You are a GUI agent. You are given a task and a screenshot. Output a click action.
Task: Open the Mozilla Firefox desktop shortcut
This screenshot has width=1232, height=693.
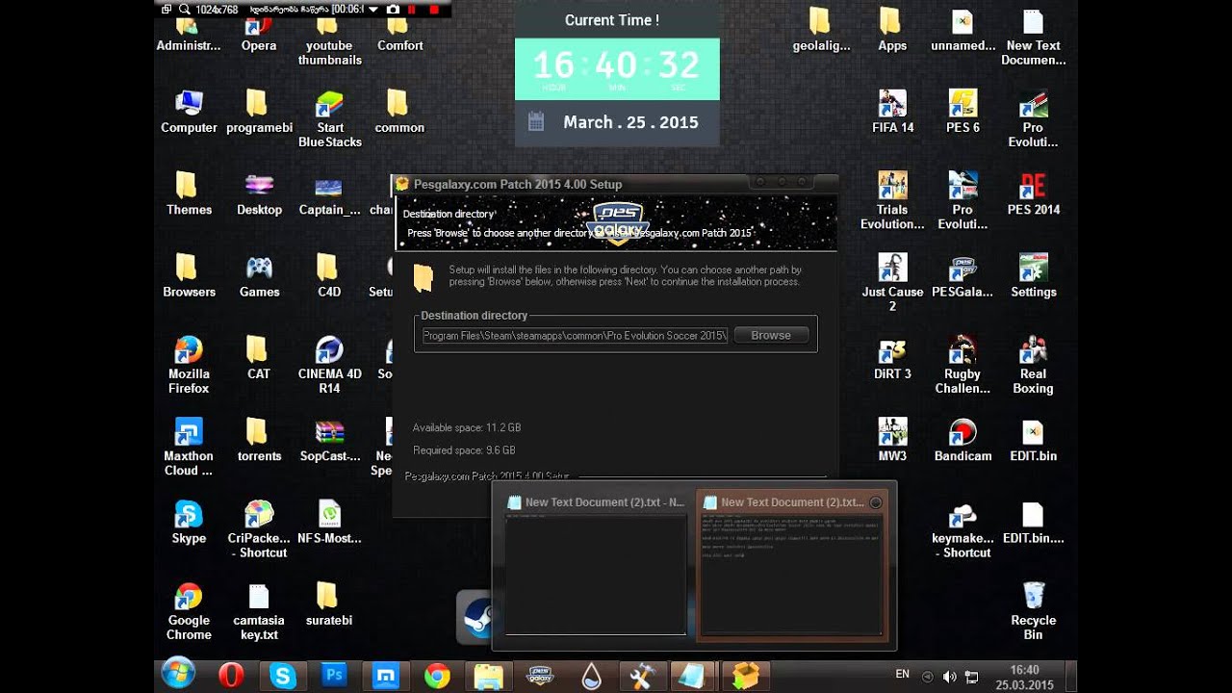pos(189,366)
